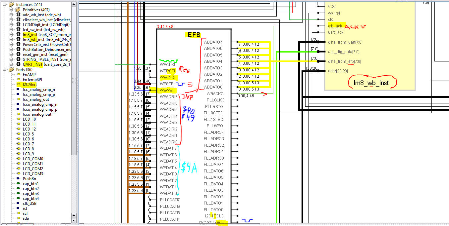Select the cap_btn4 port label

31,199
